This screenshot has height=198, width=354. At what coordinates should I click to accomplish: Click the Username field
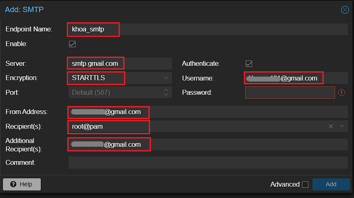296,78
